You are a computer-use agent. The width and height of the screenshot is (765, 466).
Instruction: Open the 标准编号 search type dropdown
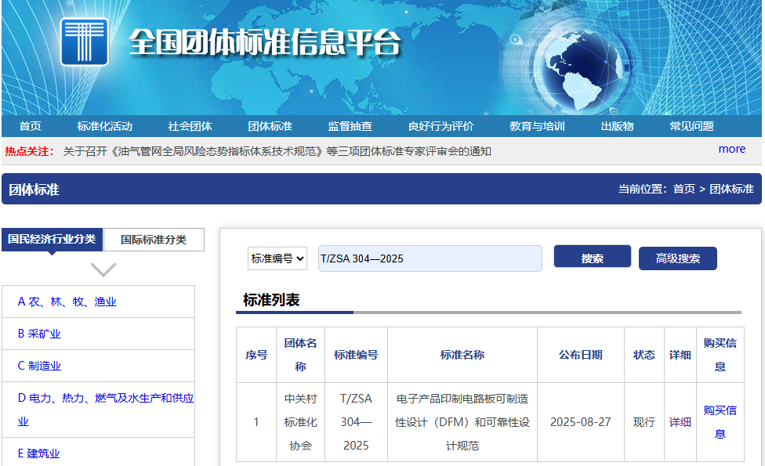point(277,258)
